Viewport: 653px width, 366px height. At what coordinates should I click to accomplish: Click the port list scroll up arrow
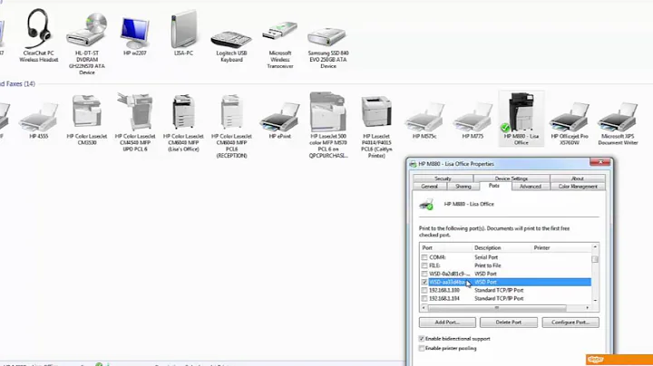(x=595, y=247)
